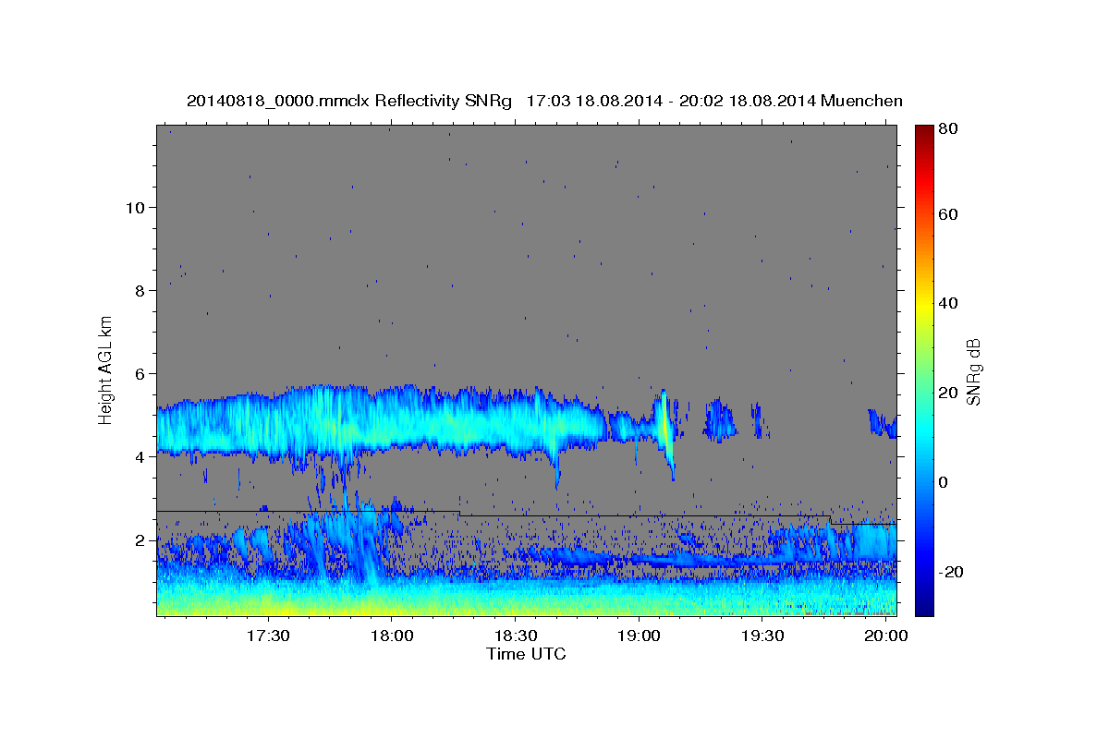Click the 'SNRg dB' colorbar label

[973, 371]
